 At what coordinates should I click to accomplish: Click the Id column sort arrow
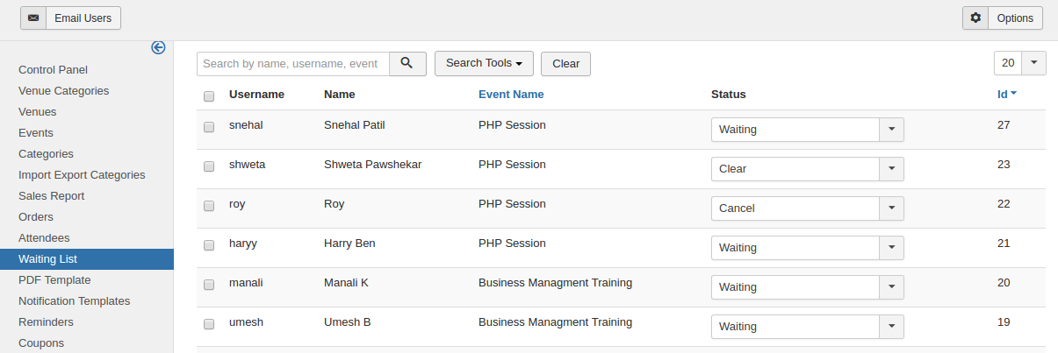pyautogui.click(x=1013, y=94)
